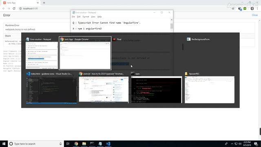This screenshot has width=261, height=147.
Task: Click Type here to search box
Action: [36, 144]
